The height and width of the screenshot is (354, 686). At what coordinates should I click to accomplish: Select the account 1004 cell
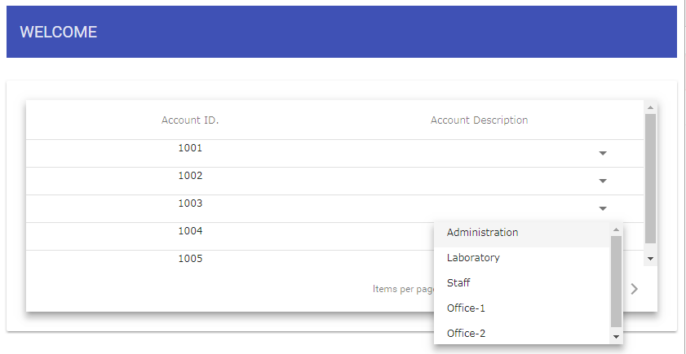coord(190,232)
